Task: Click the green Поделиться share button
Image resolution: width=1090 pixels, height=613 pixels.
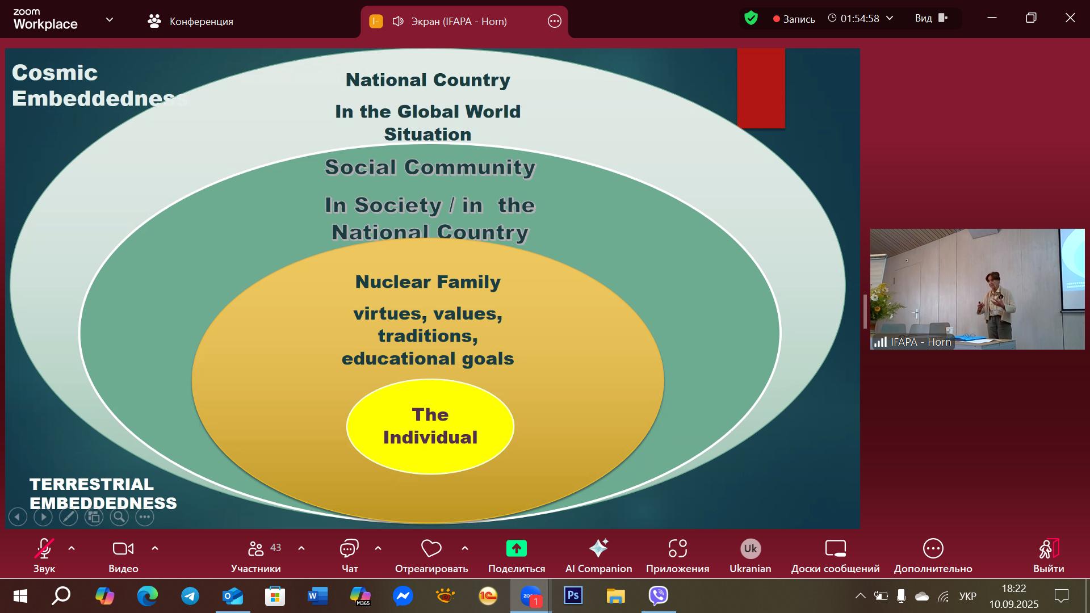Action: tap(516, 549)
